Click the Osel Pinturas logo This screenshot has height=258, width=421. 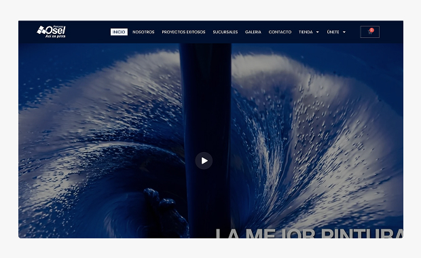[52, 32]
